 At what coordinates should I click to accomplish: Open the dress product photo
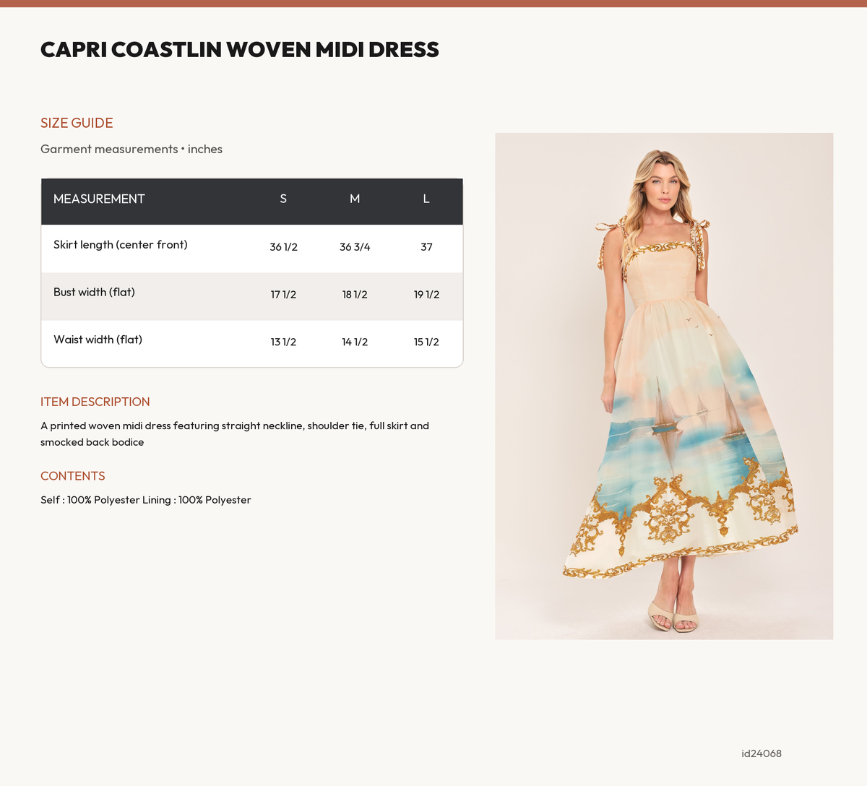(664, 386)
